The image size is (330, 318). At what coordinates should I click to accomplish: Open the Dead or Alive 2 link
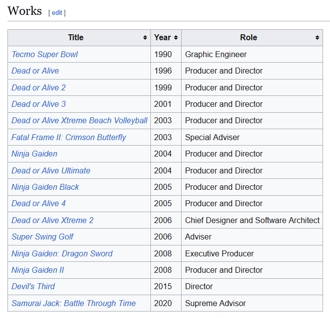click(x=39, y=87)
